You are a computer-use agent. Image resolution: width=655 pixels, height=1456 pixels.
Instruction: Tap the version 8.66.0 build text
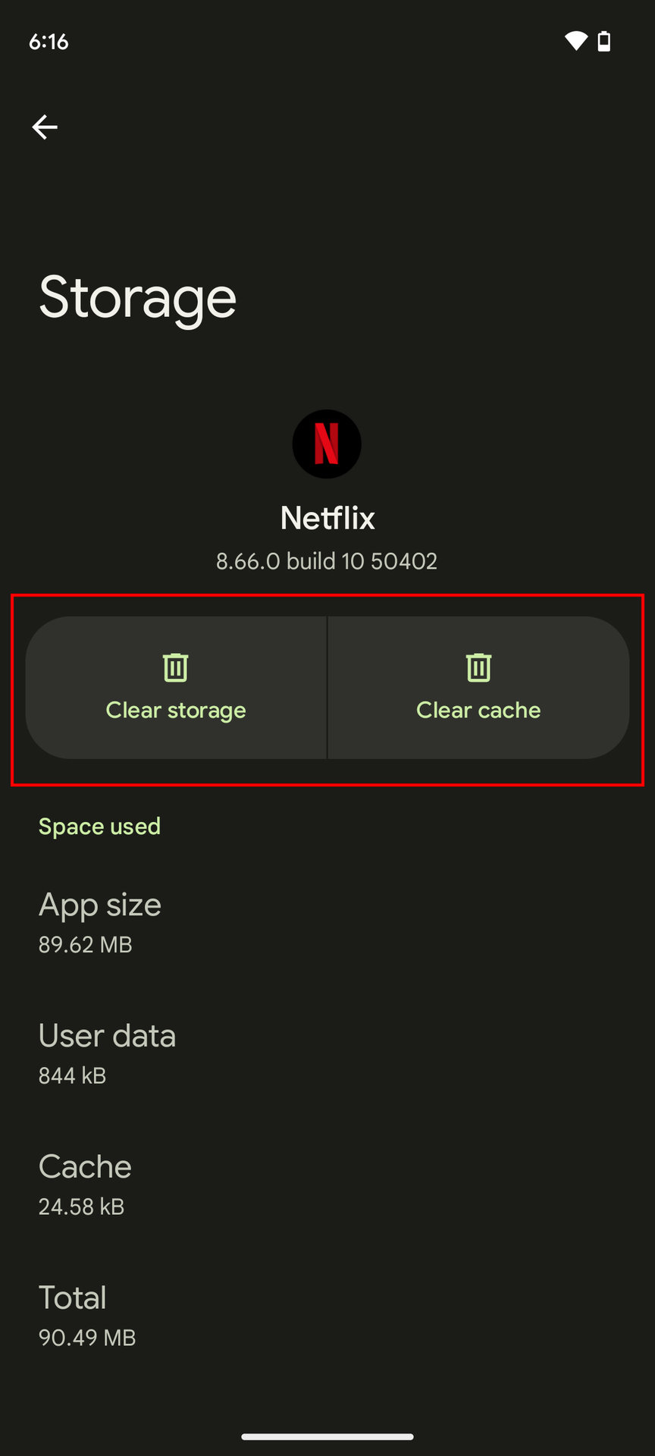click(x=327, y=561)
